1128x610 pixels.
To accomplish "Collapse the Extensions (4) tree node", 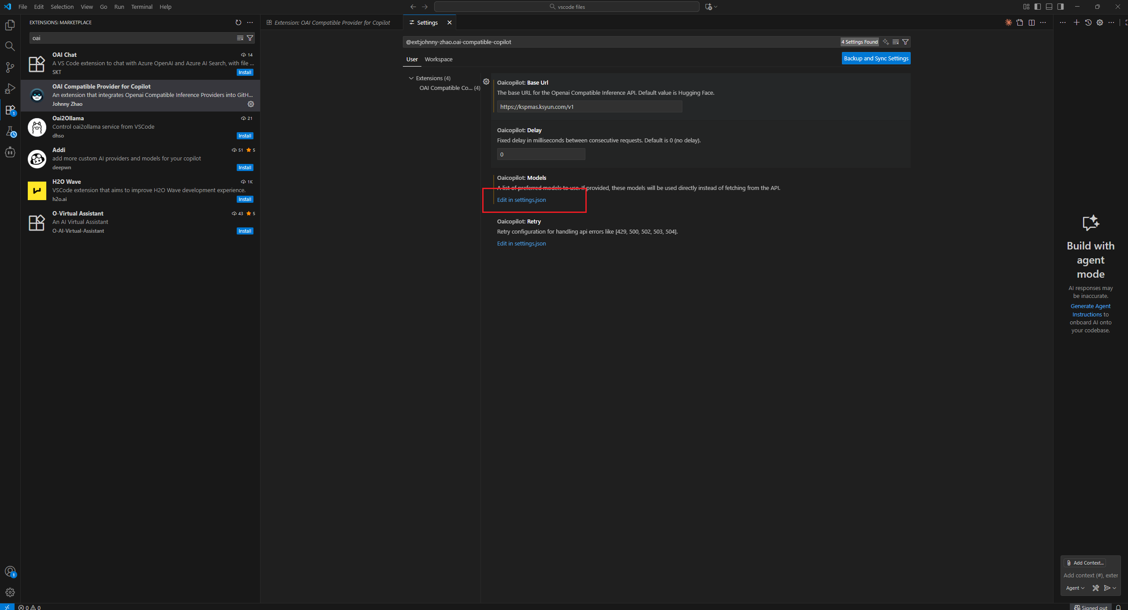I will (x=411, y=78).
